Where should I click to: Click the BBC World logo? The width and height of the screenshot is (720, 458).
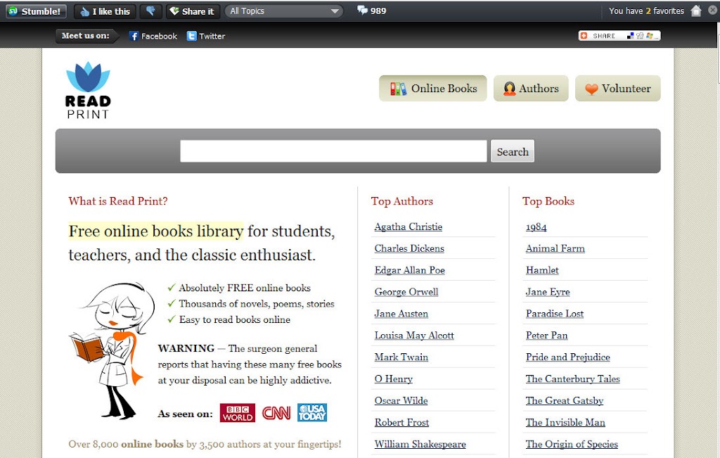coord(238,413)
